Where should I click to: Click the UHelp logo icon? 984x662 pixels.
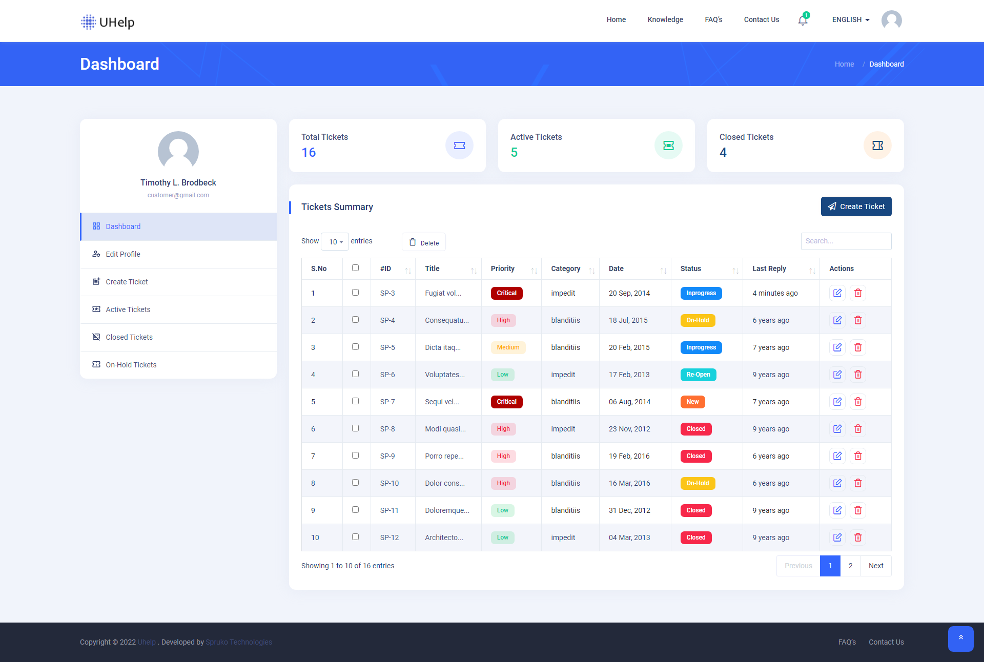88,22
